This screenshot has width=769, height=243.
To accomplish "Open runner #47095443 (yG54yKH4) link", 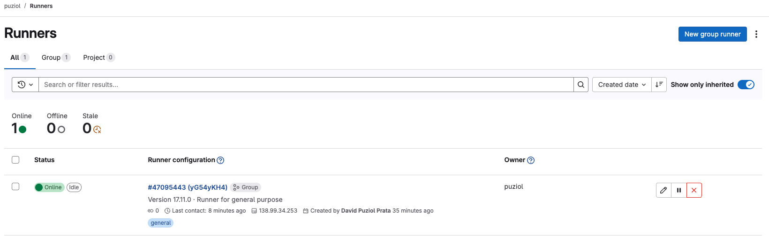I will pos(188,187).
